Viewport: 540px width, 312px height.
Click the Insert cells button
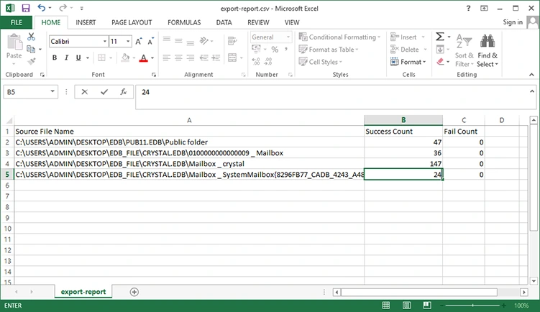[x=408, y=37]
